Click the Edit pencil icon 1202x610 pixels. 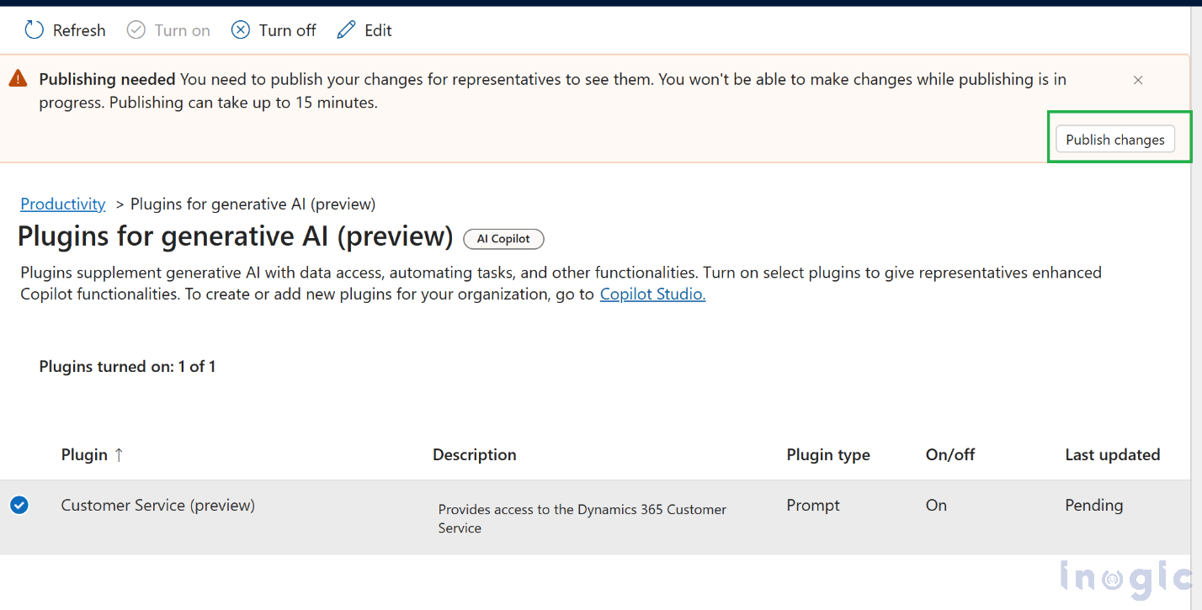(346, 30)
